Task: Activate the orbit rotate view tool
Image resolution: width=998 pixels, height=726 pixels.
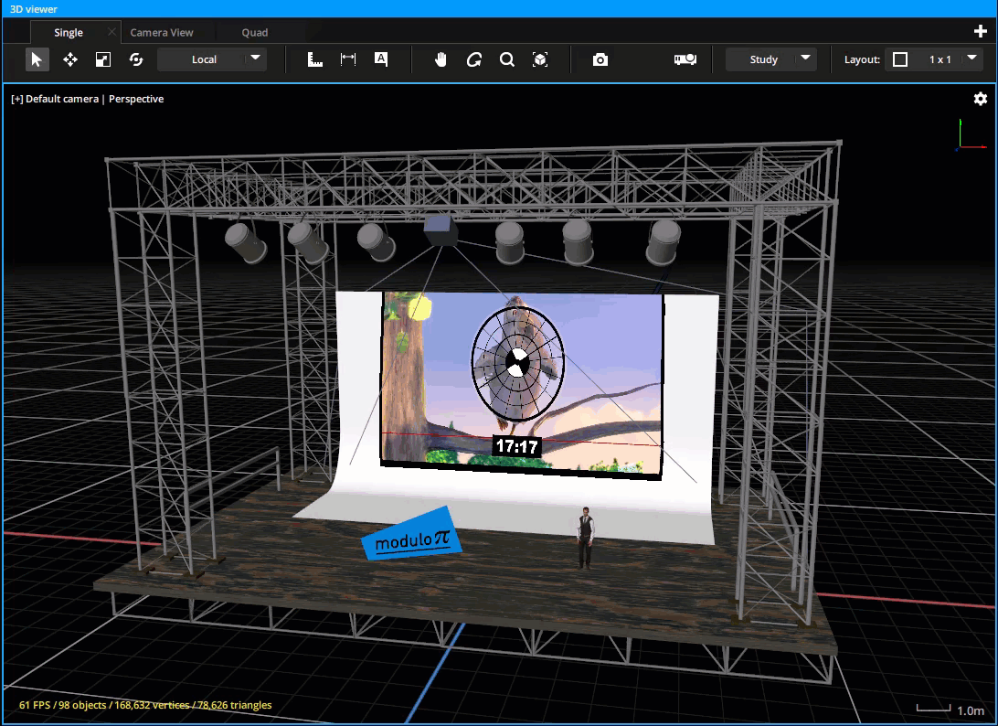Action: tap(474, 59)
